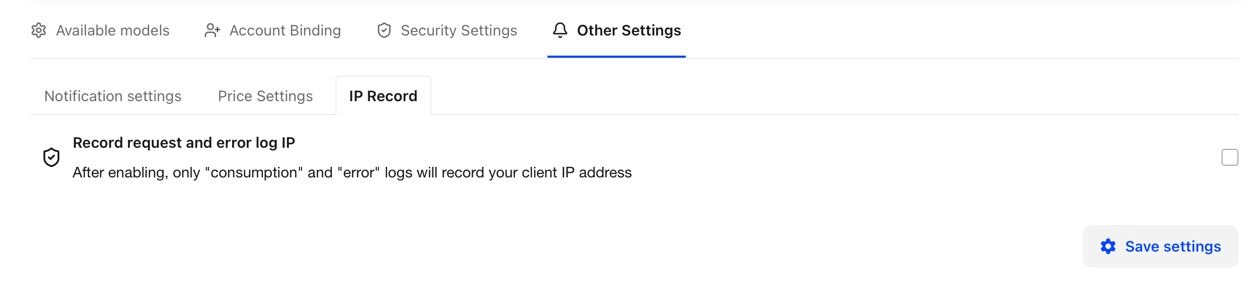The image size is (1256, 304).
Task: Open the Notification settings sub-tab
Action: point(113,96)
